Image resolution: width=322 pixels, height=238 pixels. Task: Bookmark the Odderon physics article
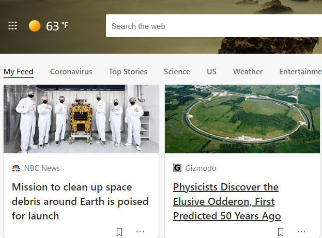point(281,232)
